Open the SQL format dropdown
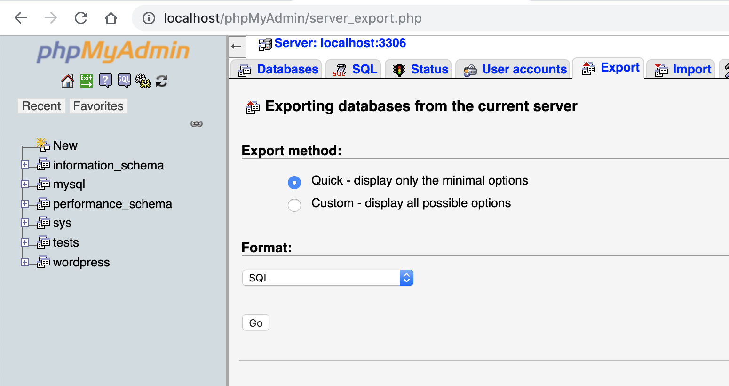Viewport: 729px width, 386px height. (328, 278)
